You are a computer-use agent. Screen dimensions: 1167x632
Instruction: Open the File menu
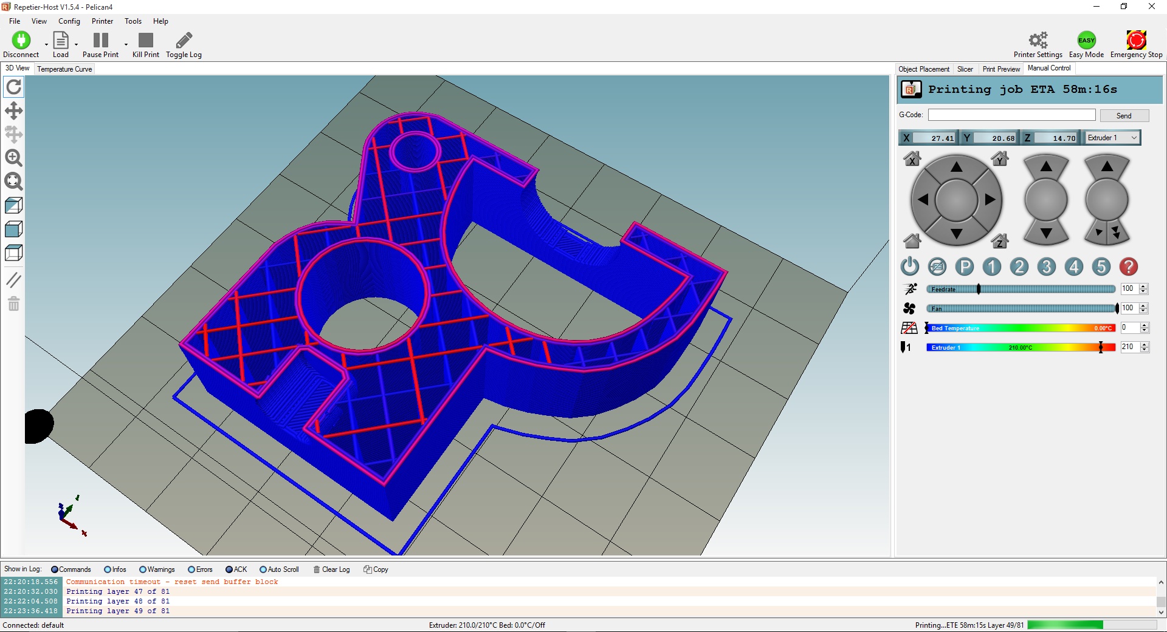(15, 21)
